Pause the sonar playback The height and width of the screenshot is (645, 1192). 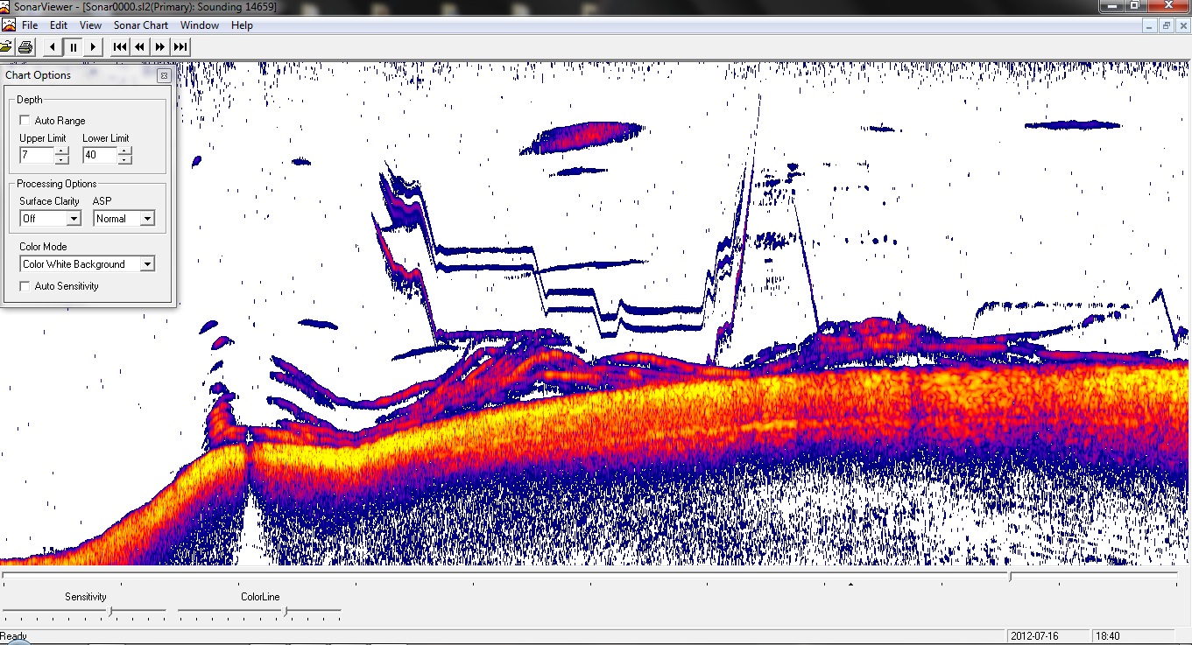(74, 46)
